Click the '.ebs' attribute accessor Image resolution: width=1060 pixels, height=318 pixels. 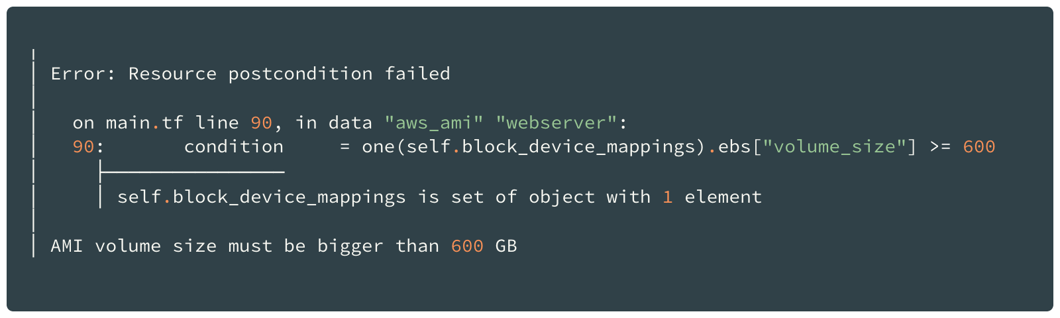tap(729, 146)
